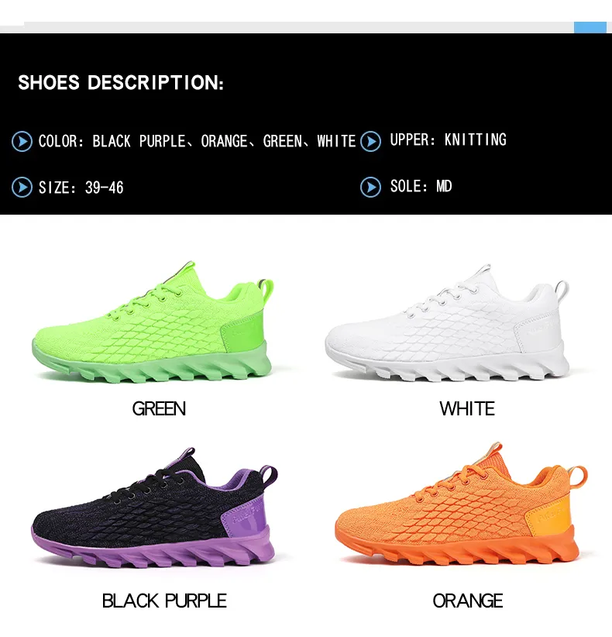Click the WHITE label
This screenshot has width=612, height=637.
tap(467, 408)
